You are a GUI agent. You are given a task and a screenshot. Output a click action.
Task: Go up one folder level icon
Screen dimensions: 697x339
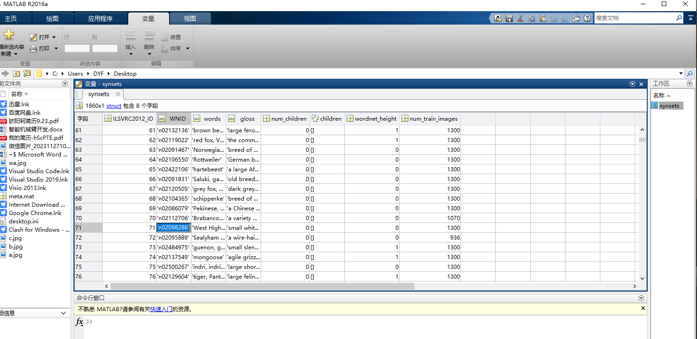(16, 73)
